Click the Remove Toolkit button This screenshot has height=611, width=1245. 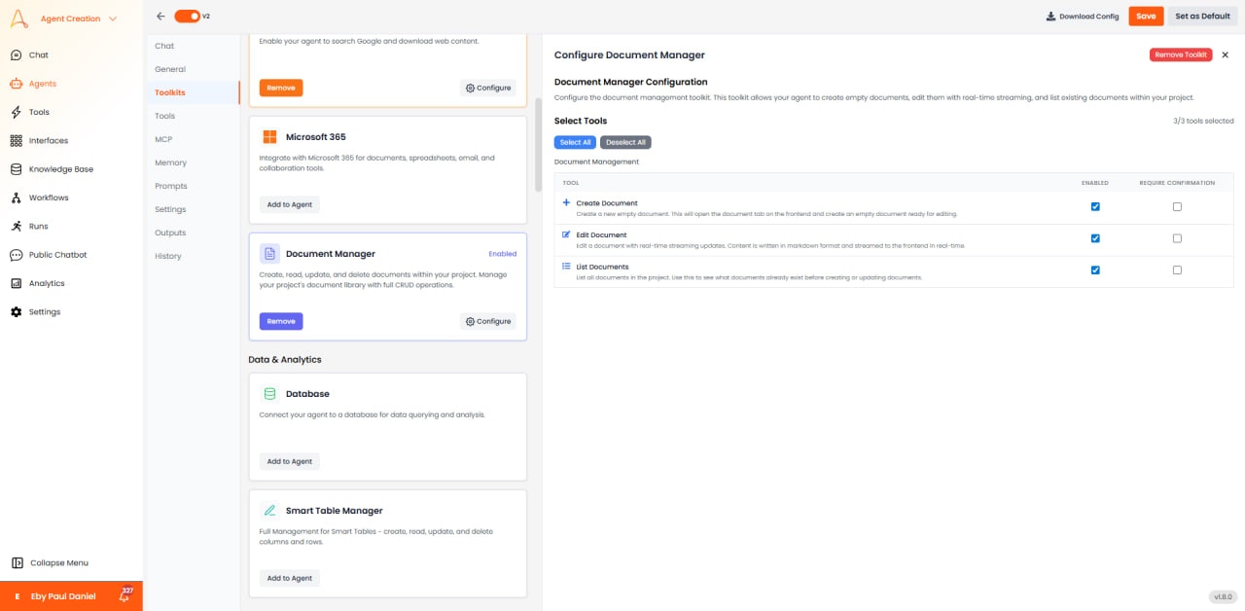click(x=1180, y=54)
